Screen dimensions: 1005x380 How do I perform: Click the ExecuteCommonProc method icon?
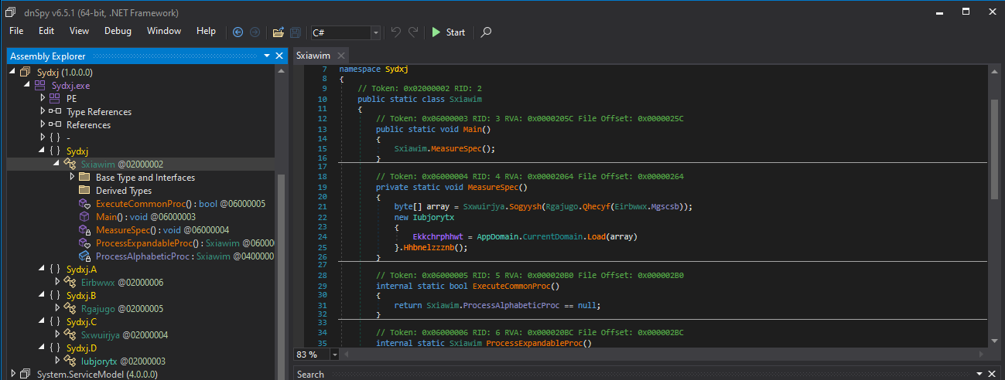tap(84, 203)
